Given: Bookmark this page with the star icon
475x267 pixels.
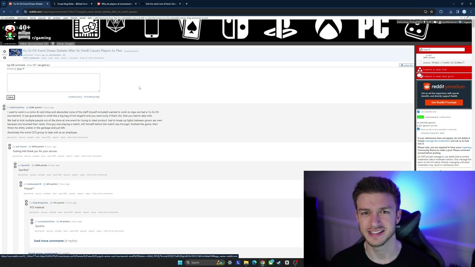Looking at the screenshot, I should pos(431,11).
